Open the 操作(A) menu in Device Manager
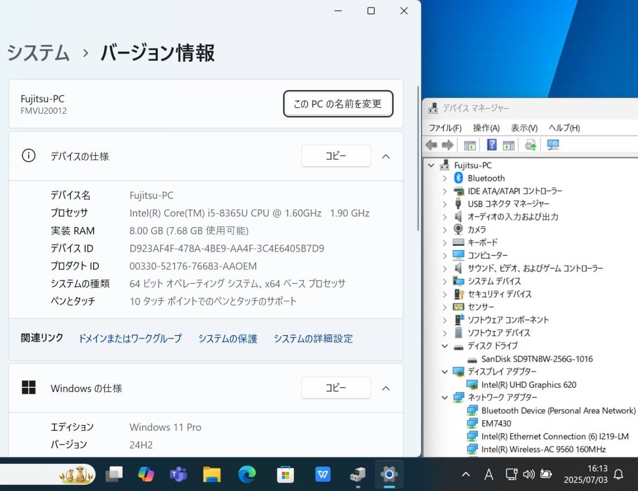 click(x=486, y=128)
